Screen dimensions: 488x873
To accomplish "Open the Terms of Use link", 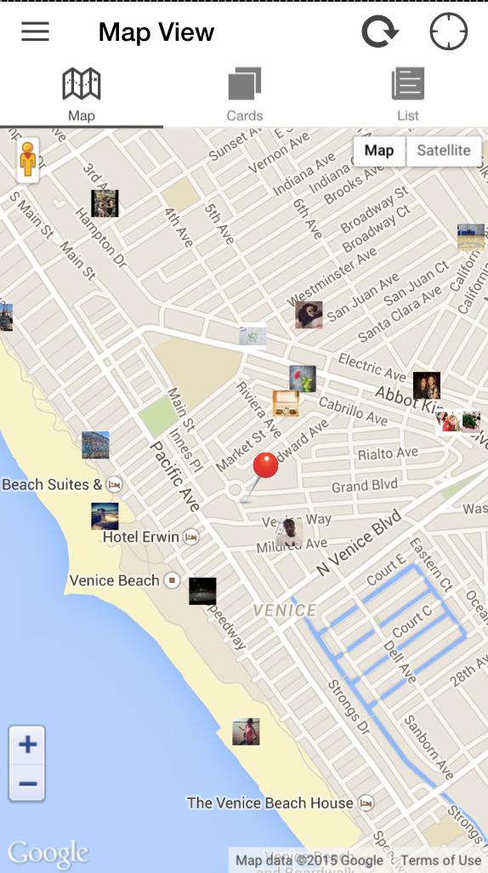I will coord(440,861).
